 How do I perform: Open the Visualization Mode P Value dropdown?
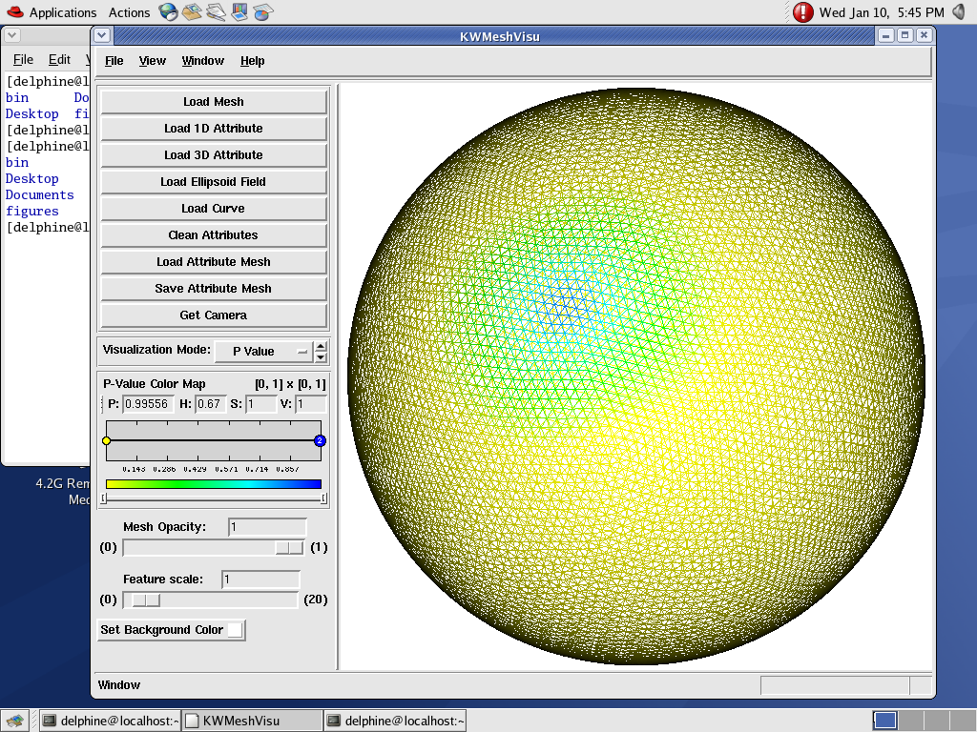click(x=263, y=351)
